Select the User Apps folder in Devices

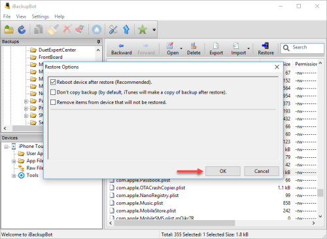tap(35, 154)
